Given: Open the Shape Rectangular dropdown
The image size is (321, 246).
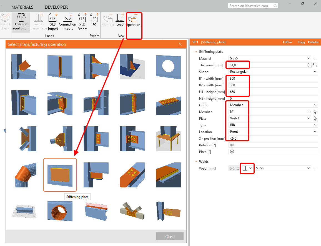Looking at the screenshot, I should pos(273,72).
